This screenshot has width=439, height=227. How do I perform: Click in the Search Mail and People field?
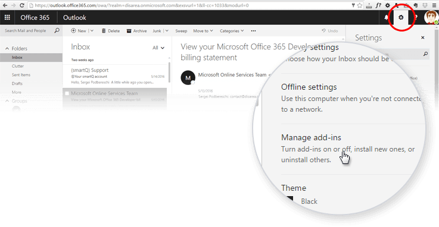tap(26, 30)
